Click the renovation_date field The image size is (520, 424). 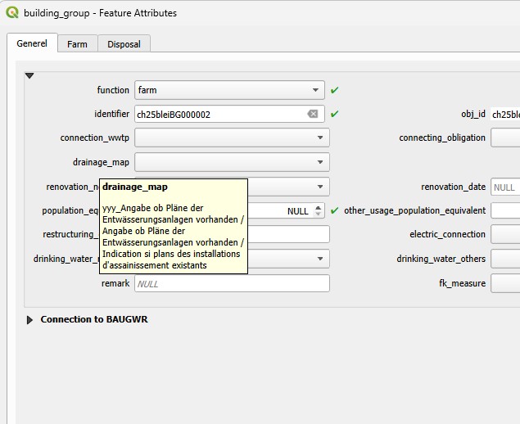(504, 187)
